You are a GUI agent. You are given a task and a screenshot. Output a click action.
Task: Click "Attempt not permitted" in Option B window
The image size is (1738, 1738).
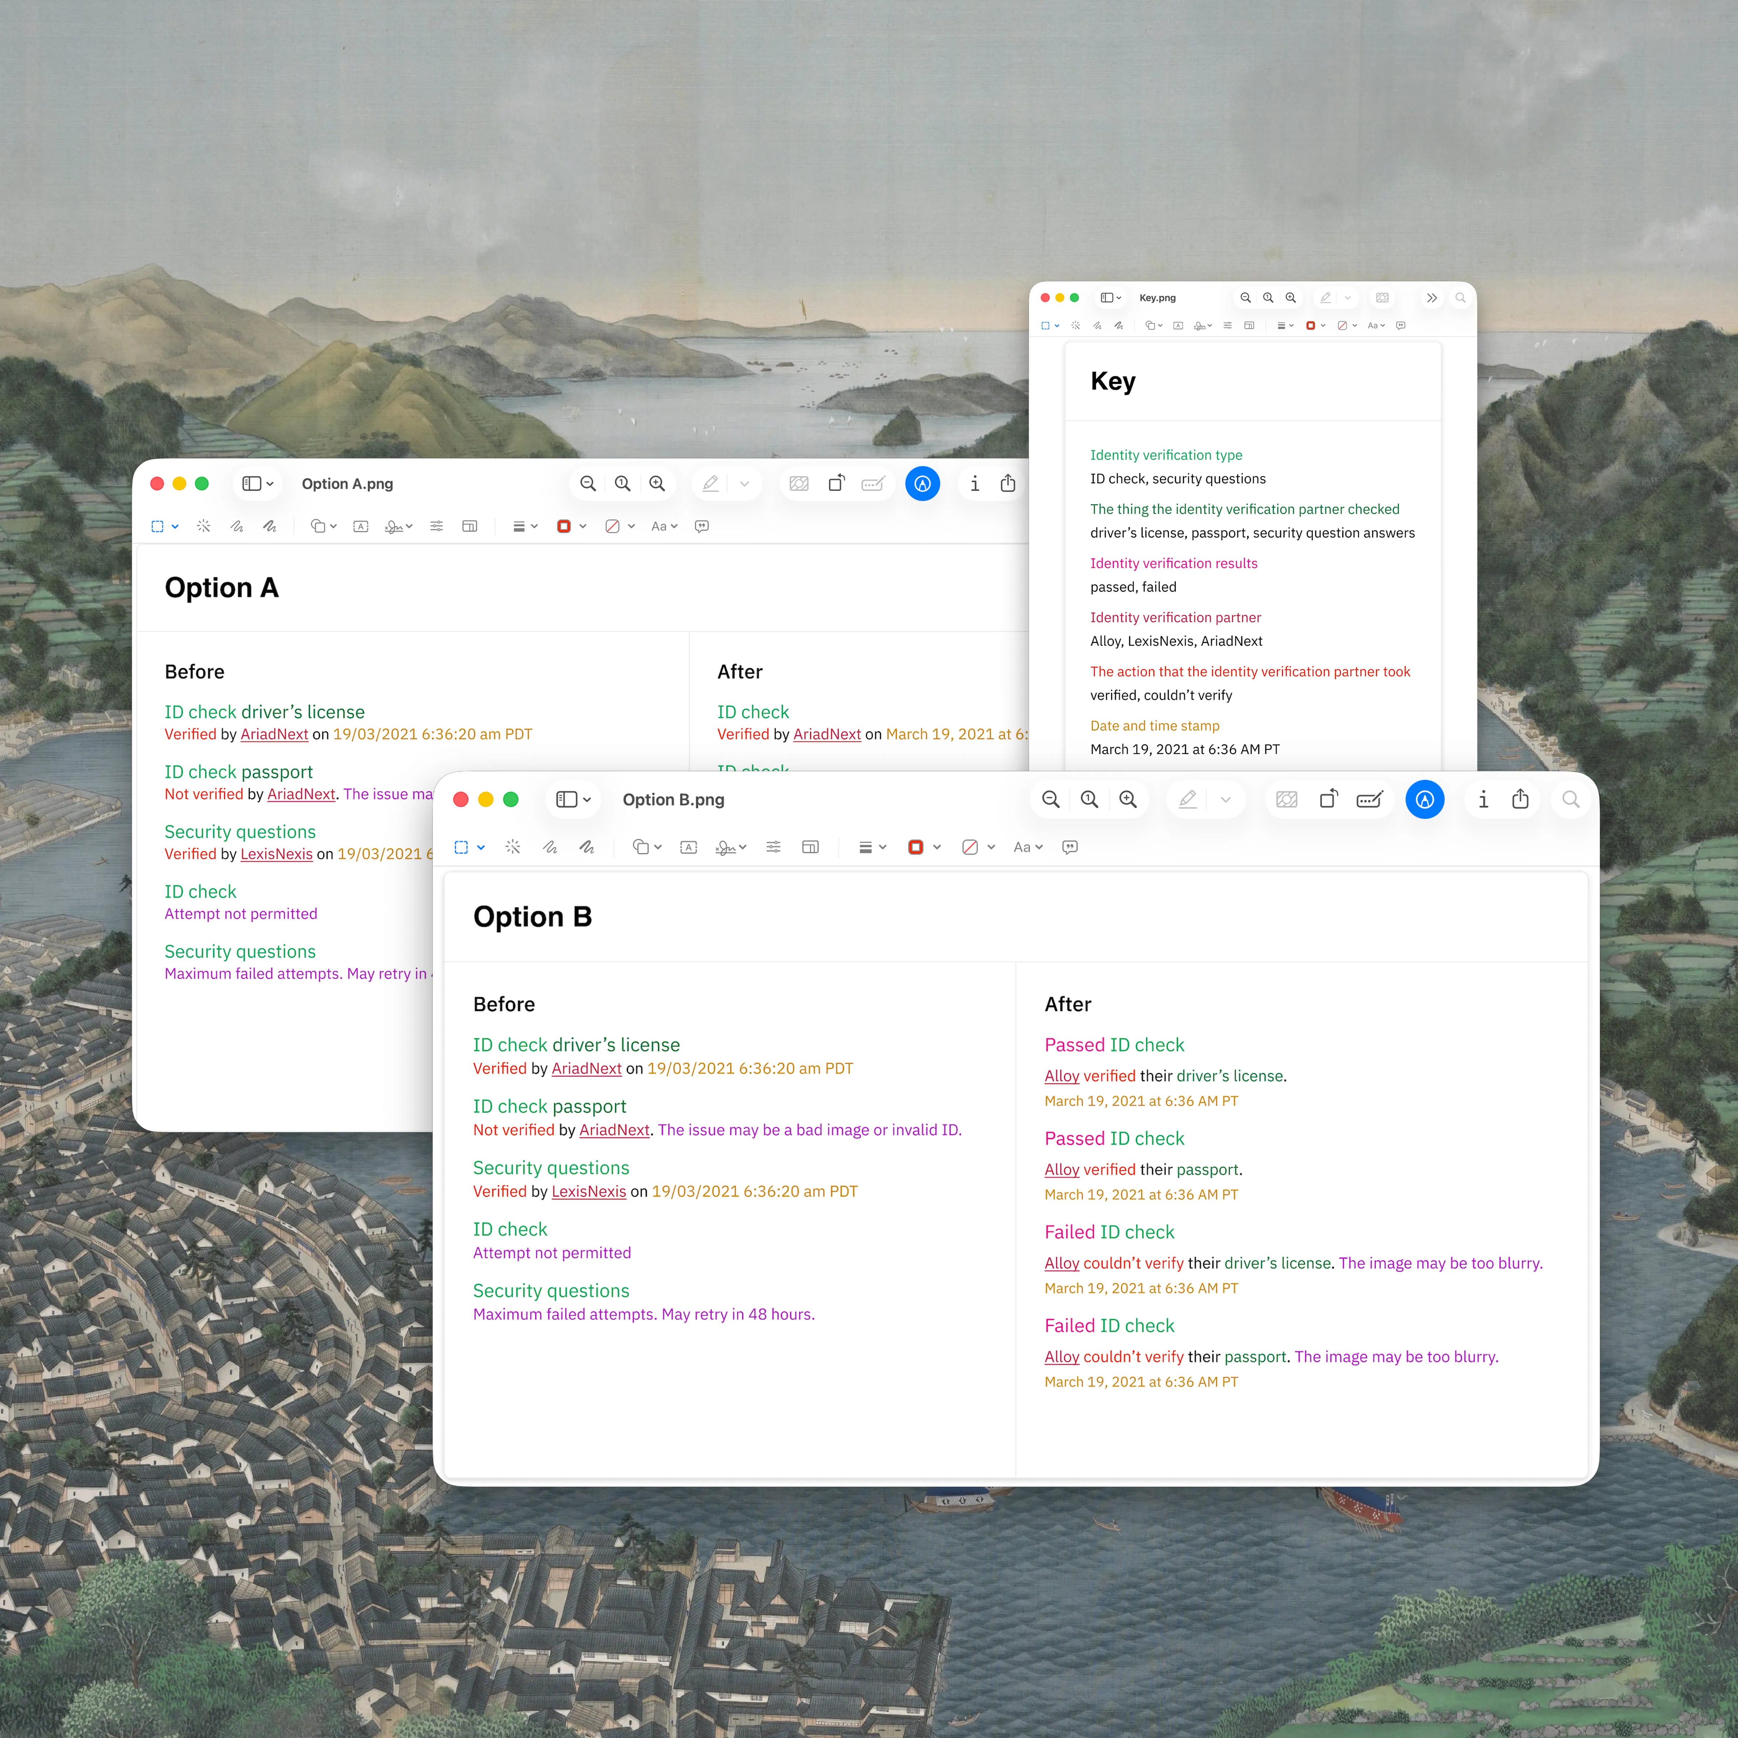point(551,1253)
